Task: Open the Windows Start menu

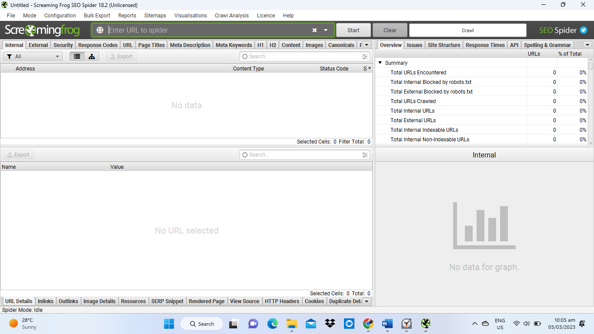Action: [169, 324]
